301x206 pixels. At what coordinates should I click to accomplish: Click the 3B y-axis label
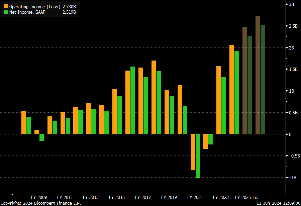pyautogui.click(x=291, y=4)
